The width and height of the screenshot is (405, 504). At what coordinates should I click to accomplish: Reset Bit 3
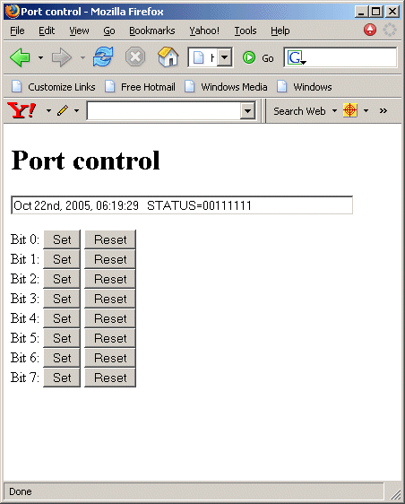click(110, 299)
